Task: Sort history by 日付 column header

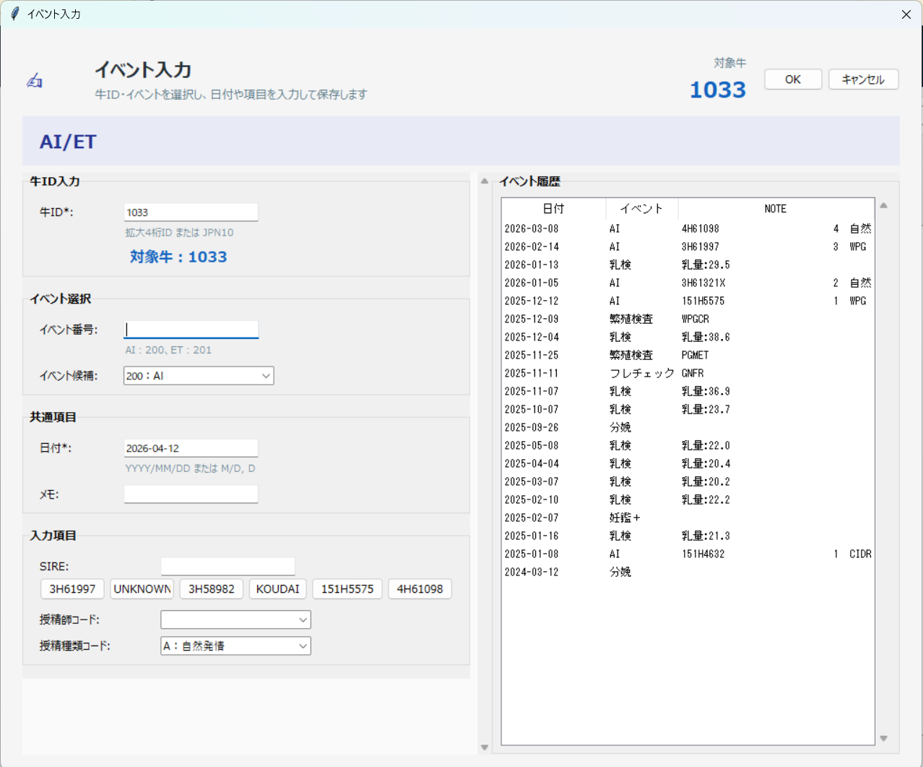Action: [x=553, y=209]
